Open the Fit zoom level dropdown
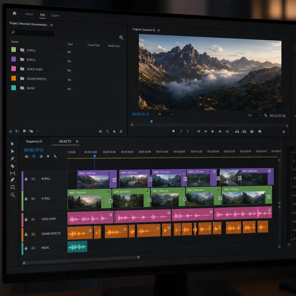 (166, 114)
